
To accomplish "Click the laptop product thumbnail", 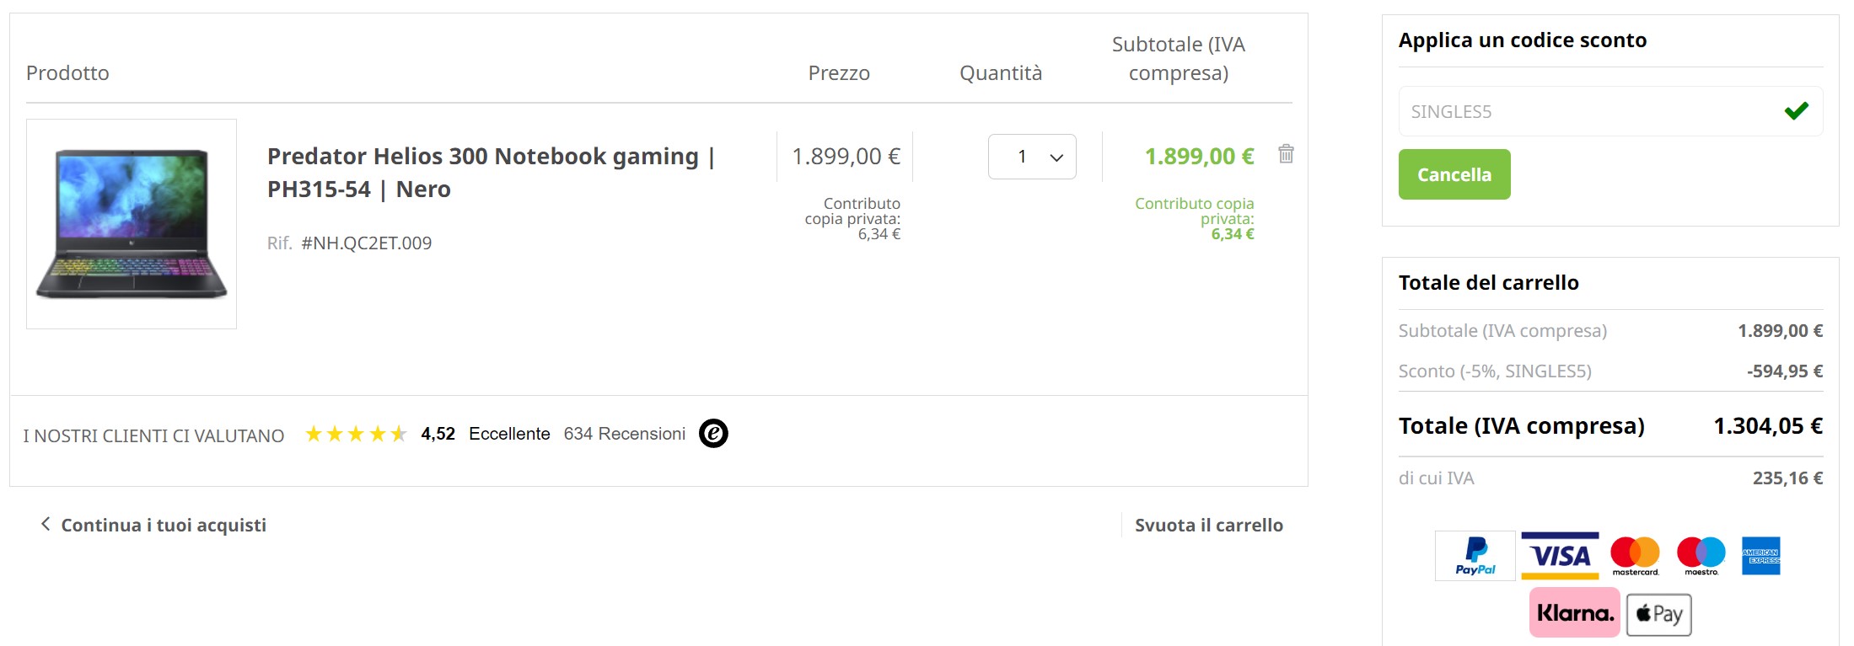I will tap(132, 224).
